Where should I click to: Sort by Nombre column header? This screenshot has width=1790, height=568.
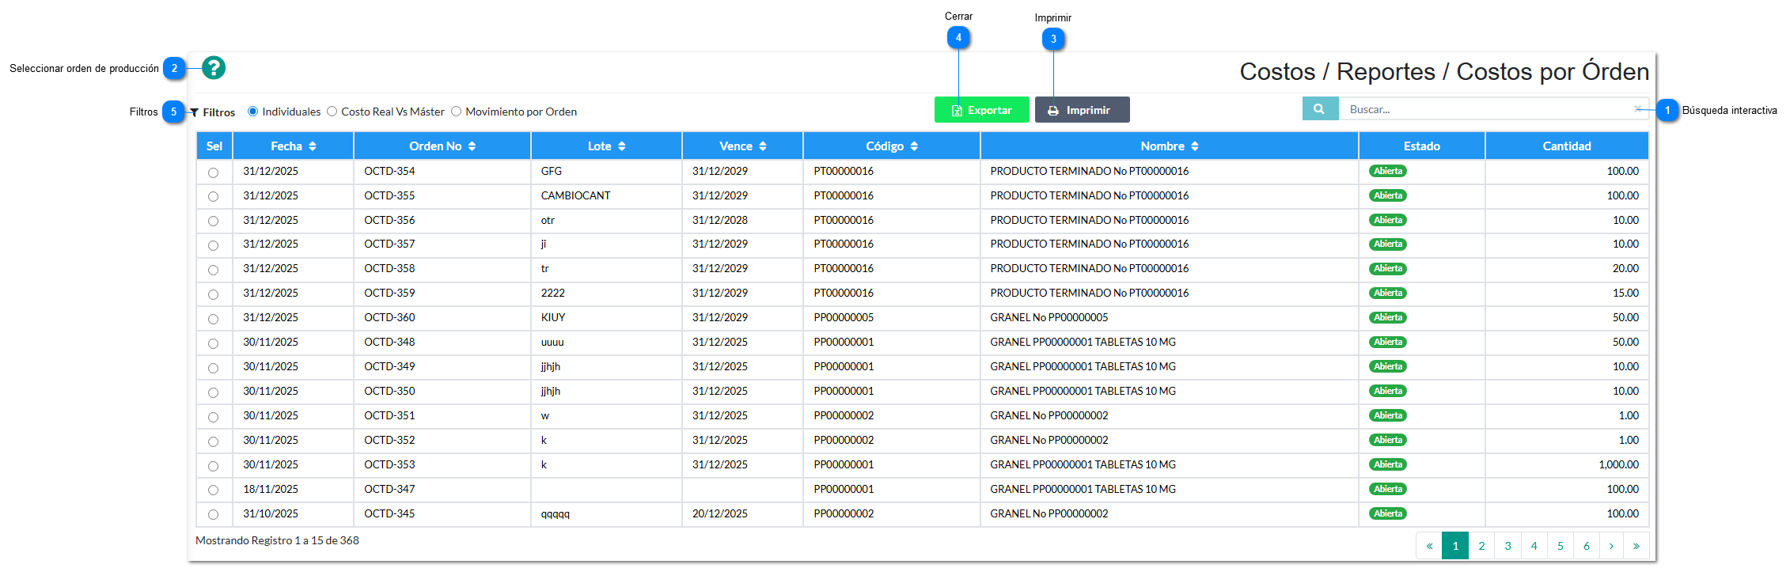(x=1169, y=146)
